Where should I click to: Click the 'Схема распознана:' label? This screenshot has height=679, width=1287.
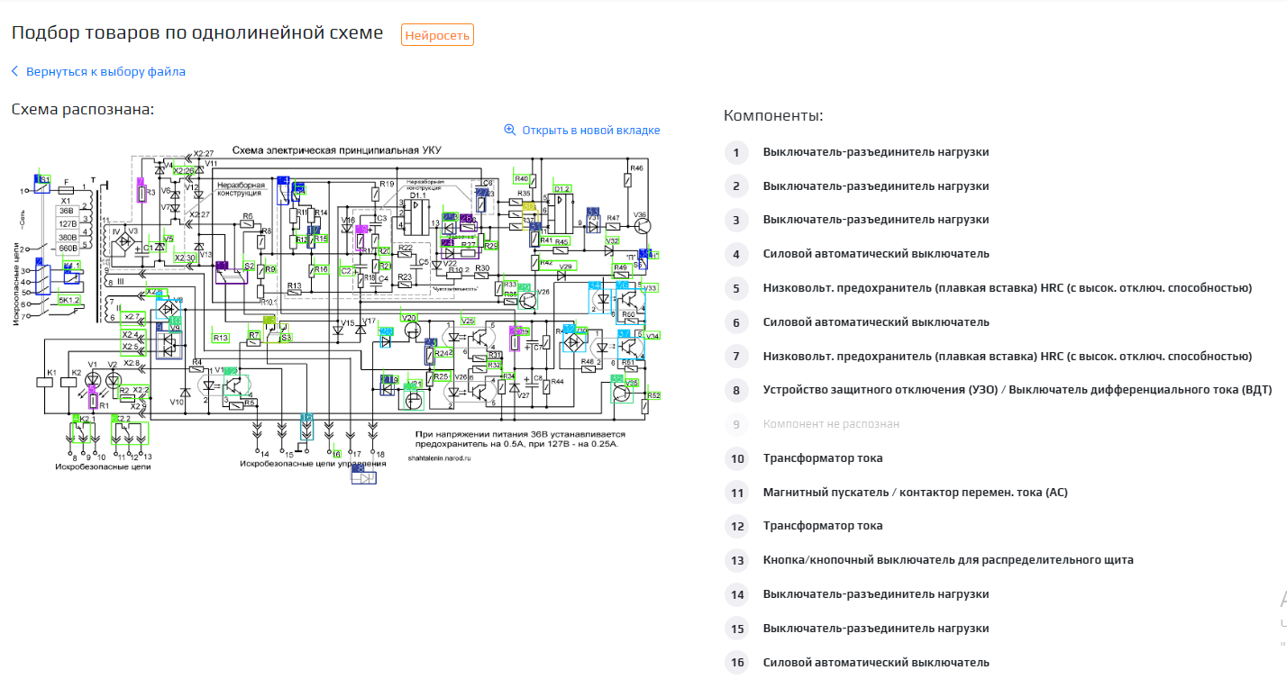pyautogui.click(x=83, y=109)
